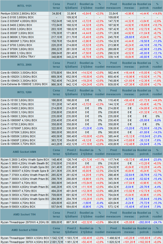Select Core i5-10300 3,7GHz BOX name
Screen dimensions: 163x244
(x=17, y=104)
